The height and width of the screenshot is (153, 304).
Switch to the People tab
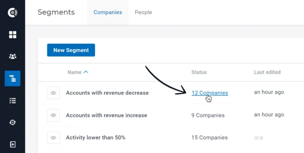pyautogui.click(x=143, y=12)
